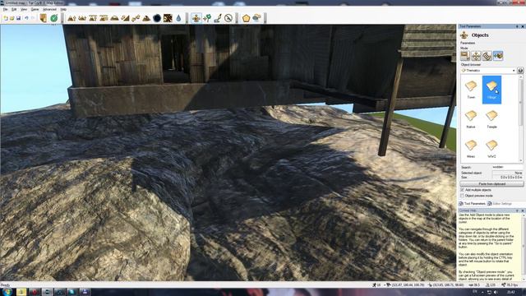Select the WW2 folder thumbnail
Image resolution: width=526 pixels, height=296 pixels.
(491, 149)
